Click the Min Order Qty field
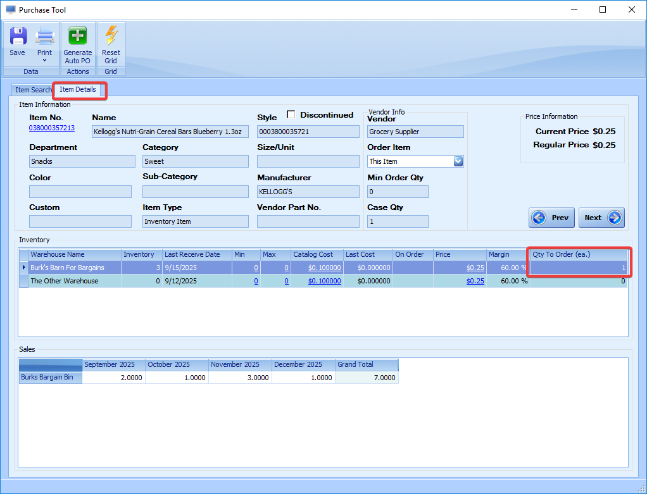The width and height of the screenshot is (647, 494). point(398,192)
